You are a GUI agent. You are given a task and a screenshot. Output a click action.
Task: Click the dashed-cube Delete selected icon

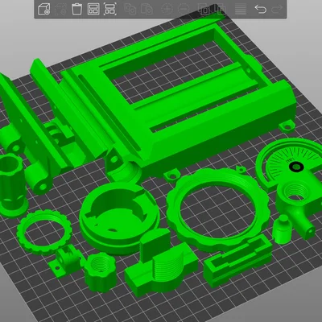click(60, 9)
